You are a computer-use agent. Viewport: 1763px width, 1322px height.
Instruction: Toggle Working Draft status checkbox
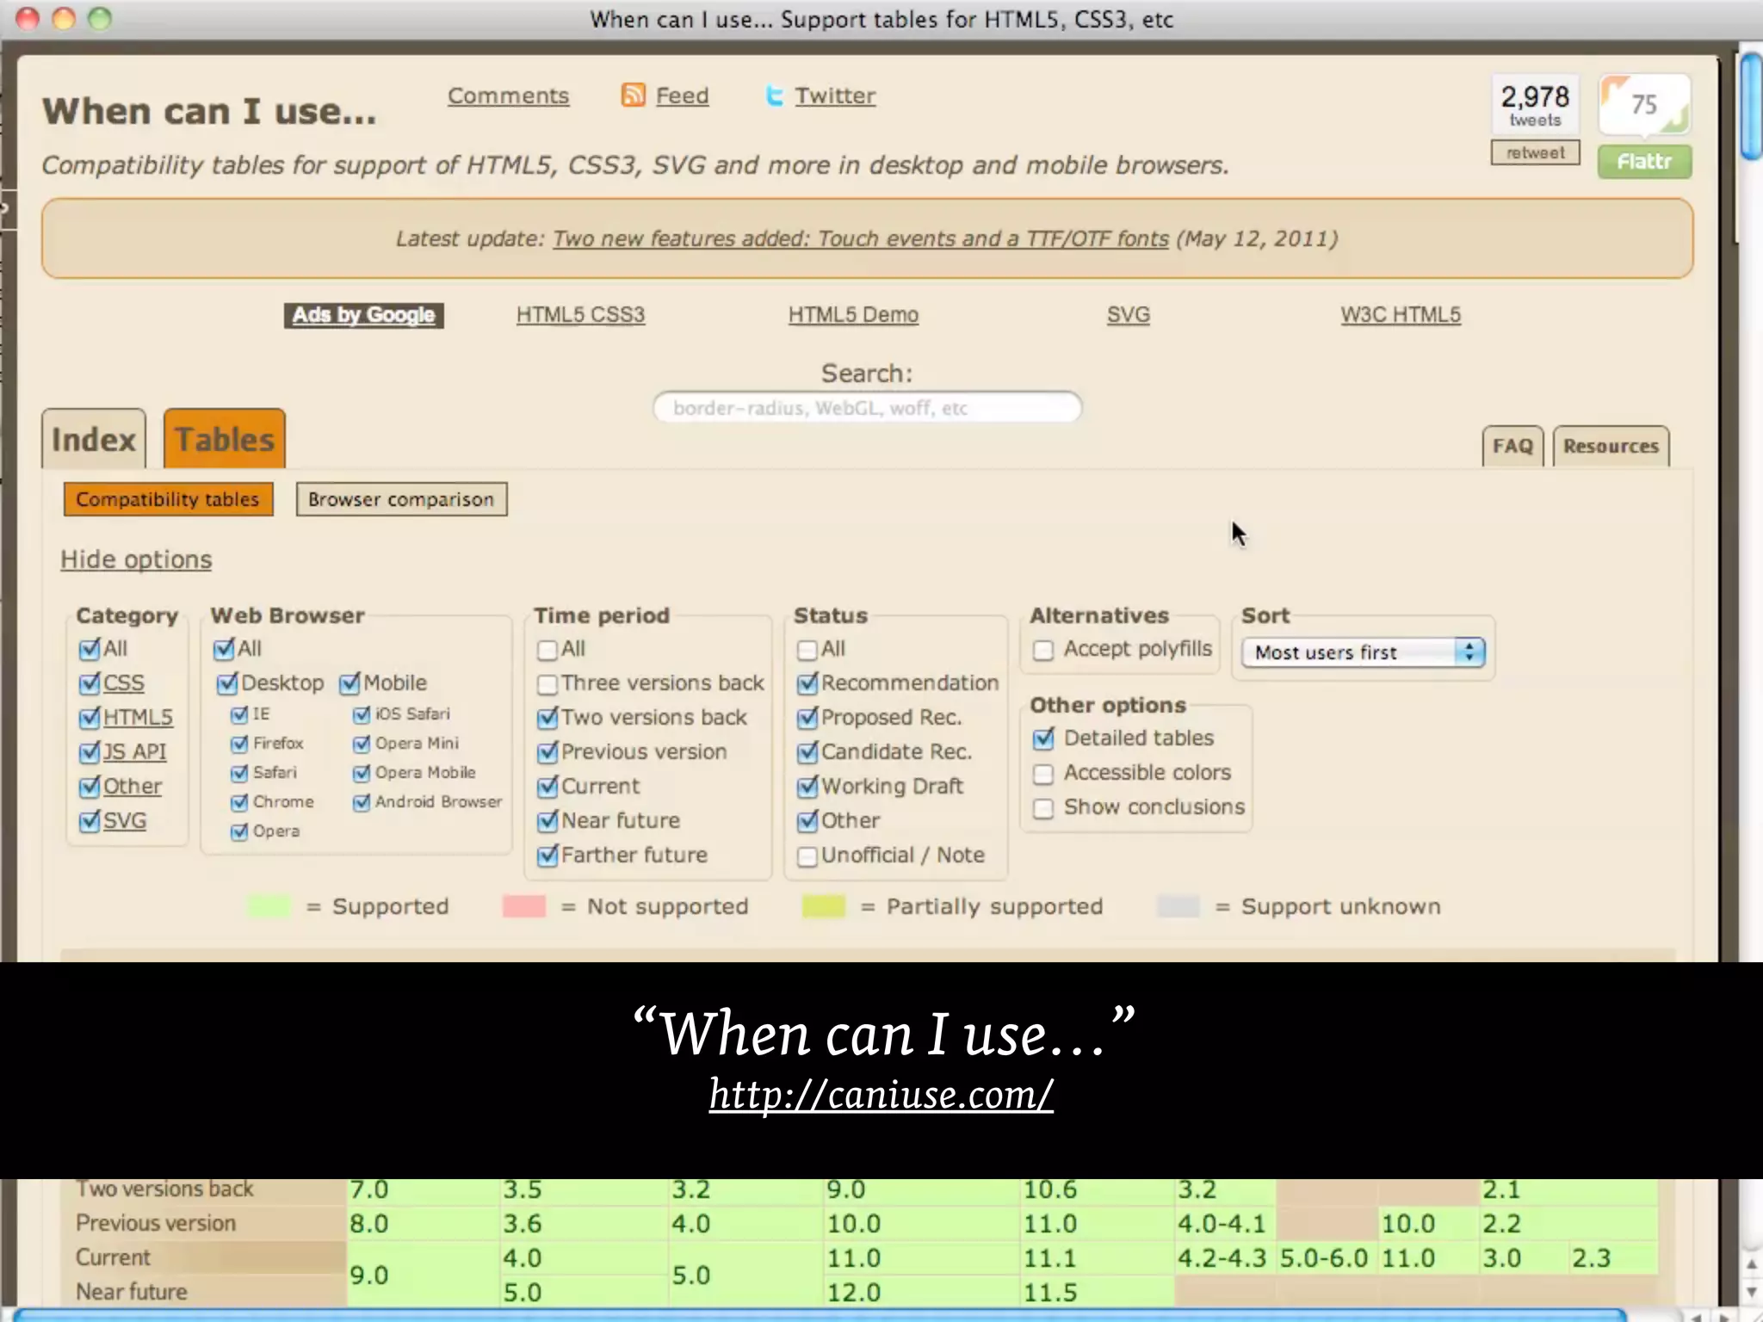(807, 787)
